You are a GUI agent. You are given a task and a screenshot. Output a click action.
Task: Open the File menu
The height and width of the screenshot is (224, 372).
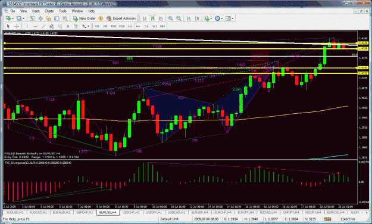tap(12, 11)
